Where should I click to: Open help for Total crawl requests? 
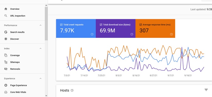(x=92, y=34)
